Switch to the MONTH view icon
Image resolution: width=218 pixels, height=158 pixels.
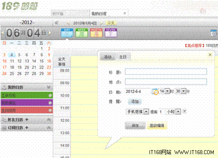[x=96, y=33]
